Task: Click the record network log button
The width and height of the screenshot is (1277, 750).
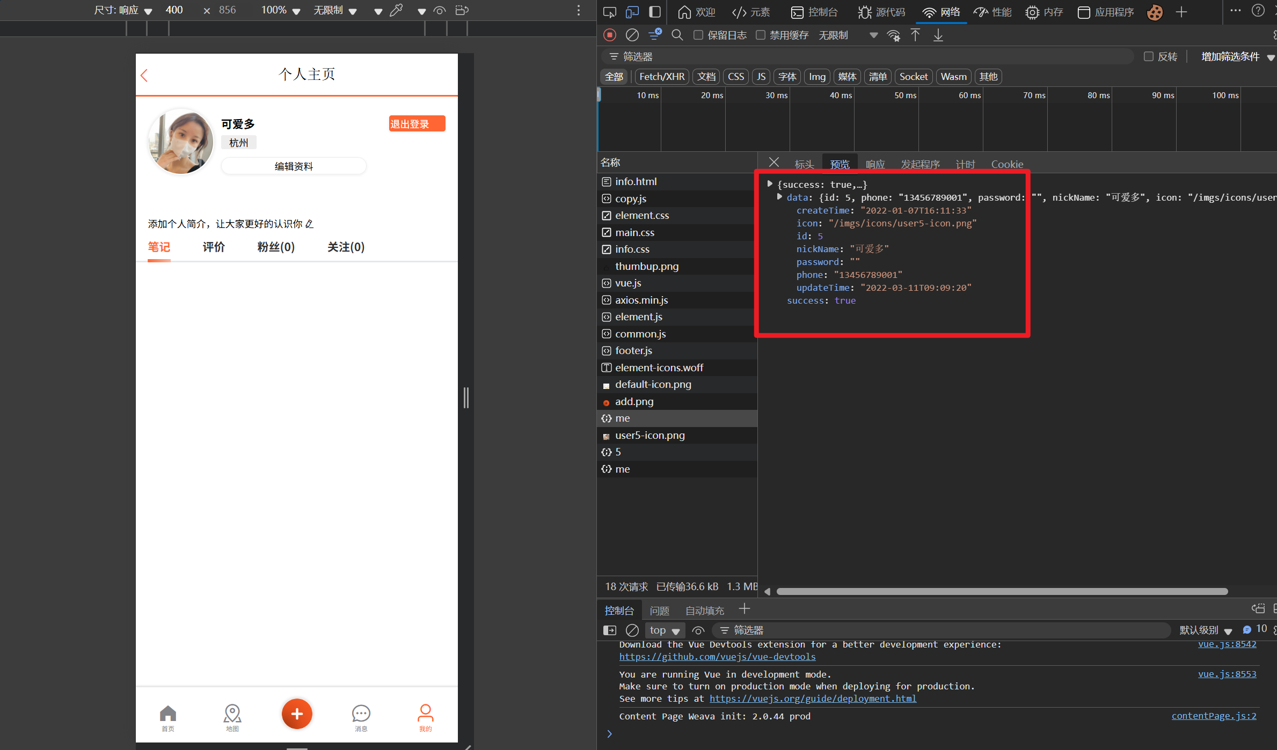Action: point(610,35)
